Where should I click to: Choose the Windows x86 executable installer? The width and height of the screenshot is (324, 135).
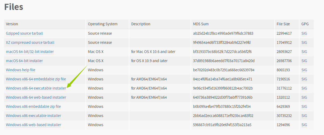coord(33,116)
